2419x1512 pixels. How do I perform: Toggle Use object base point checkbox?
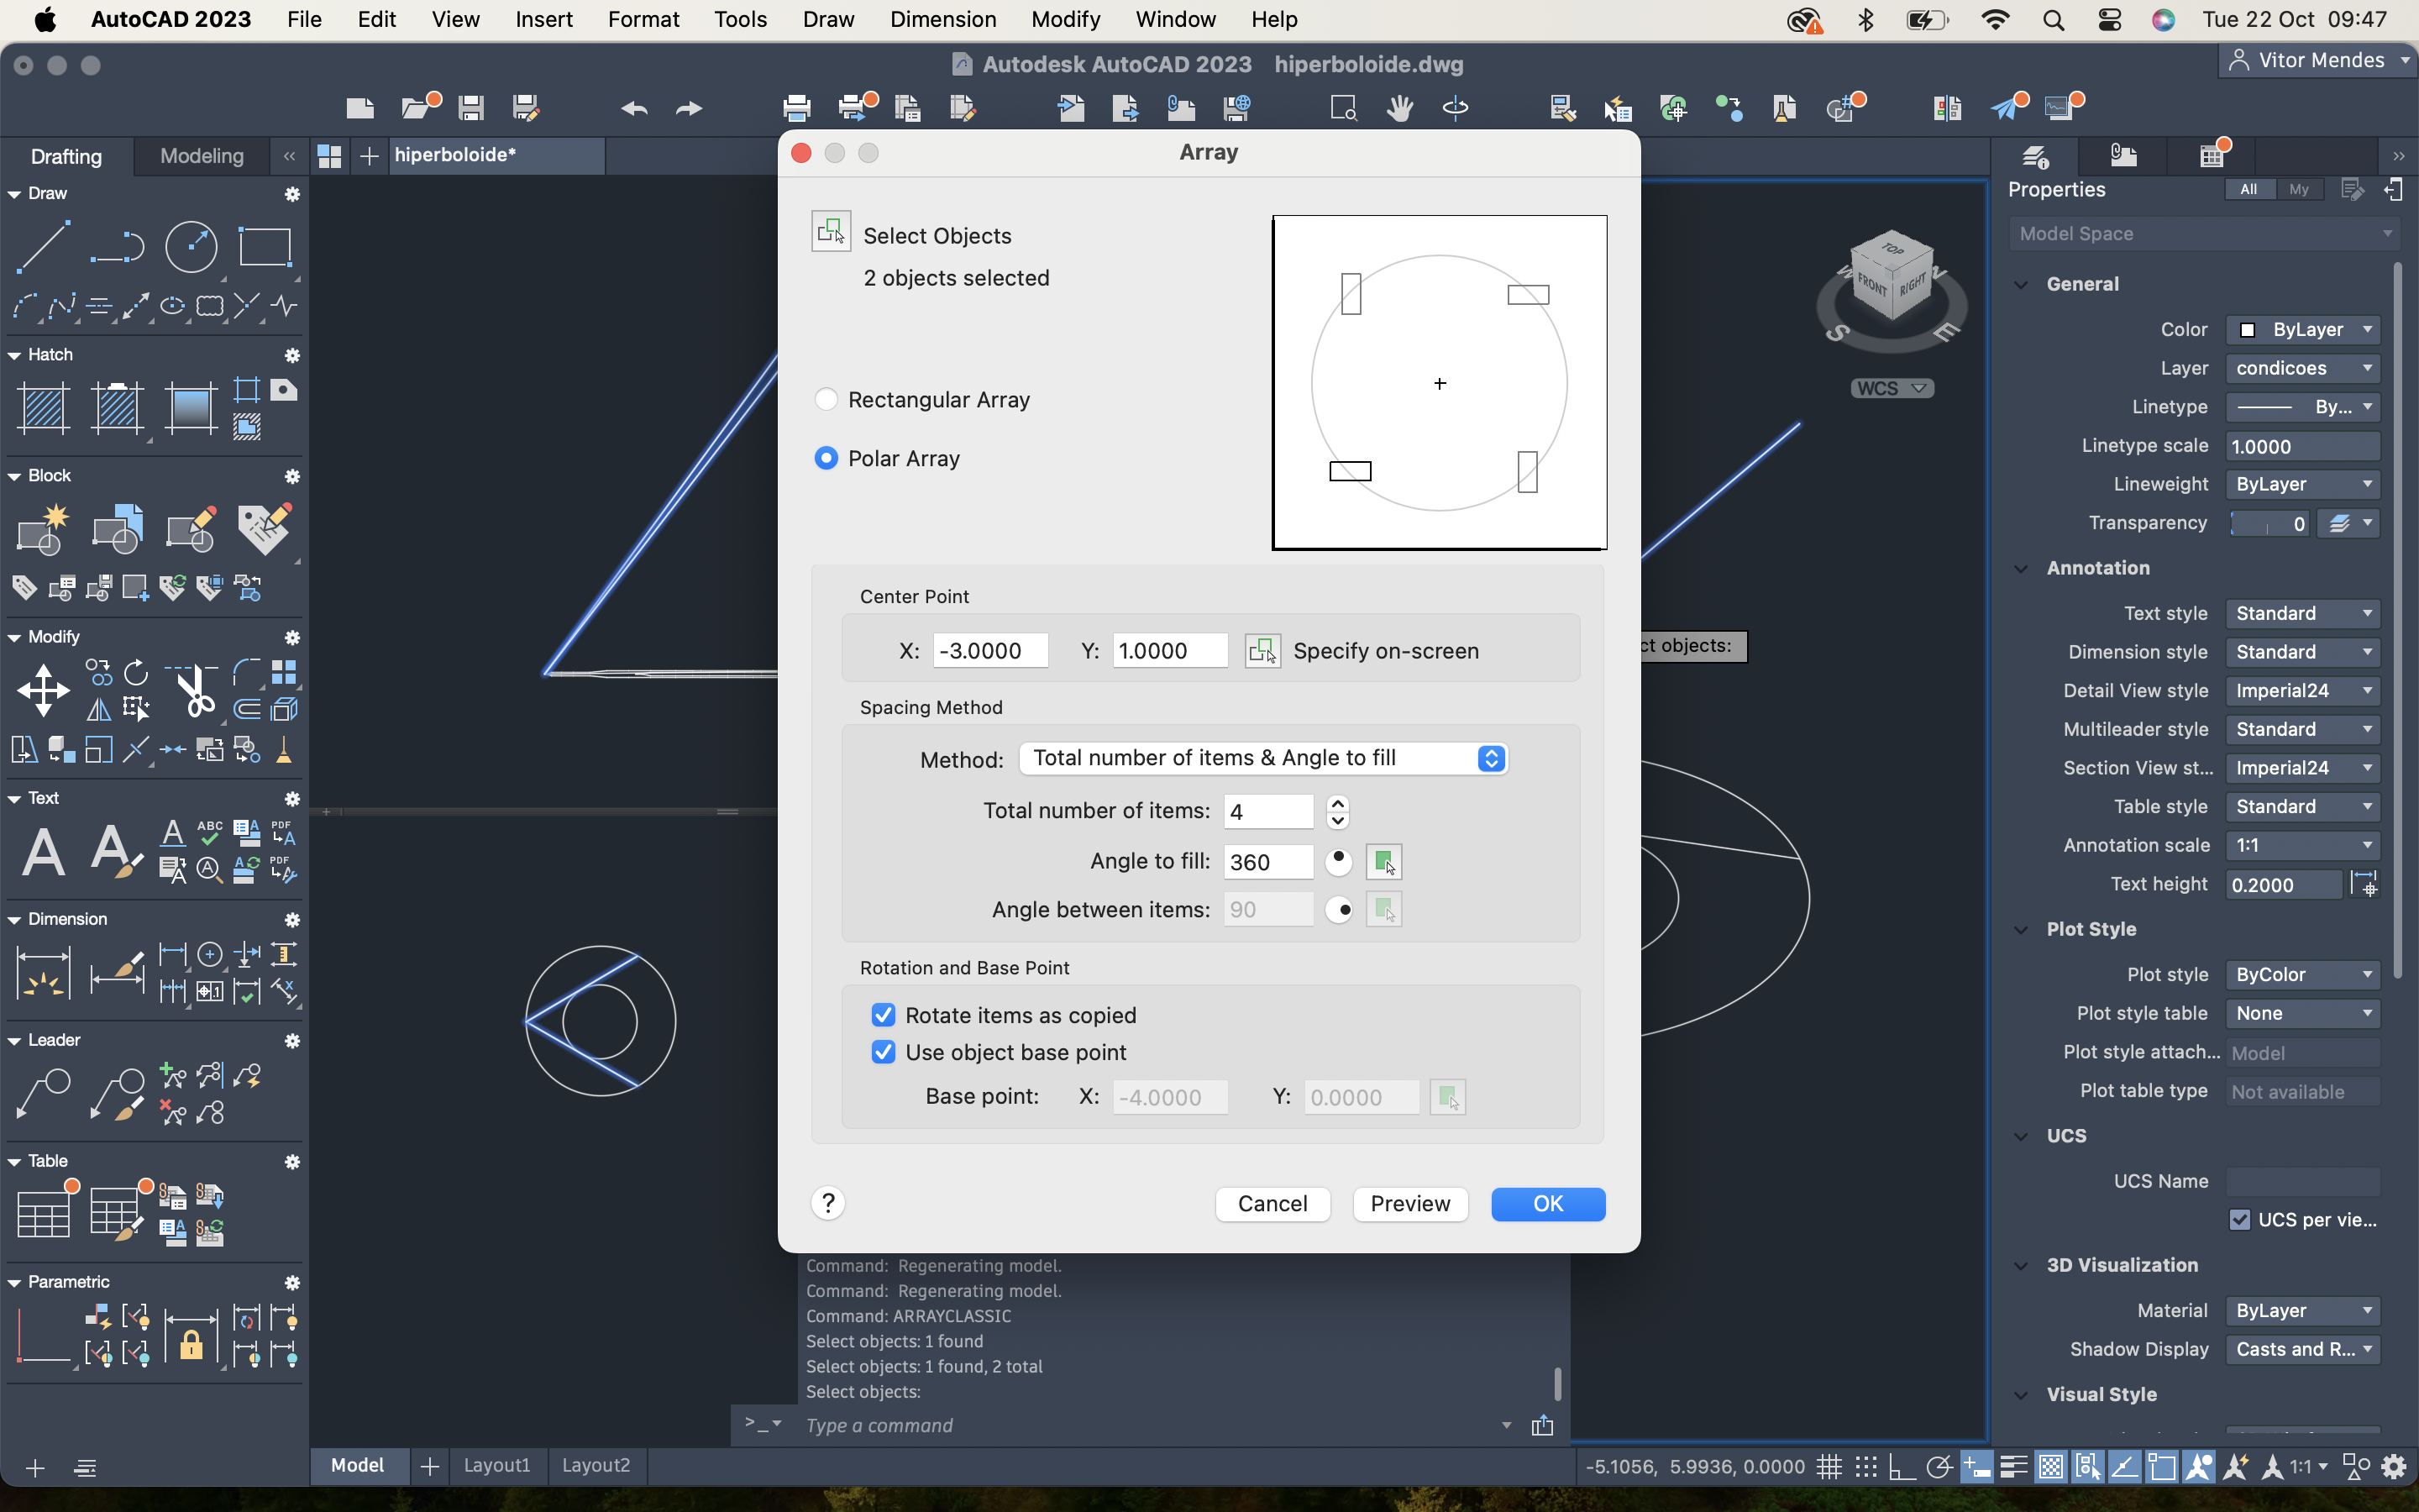tap(883, 1052)
